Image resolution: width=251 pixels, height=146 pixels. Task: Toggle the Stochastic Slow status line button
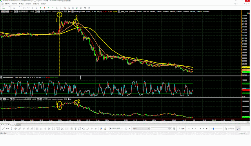2,78
